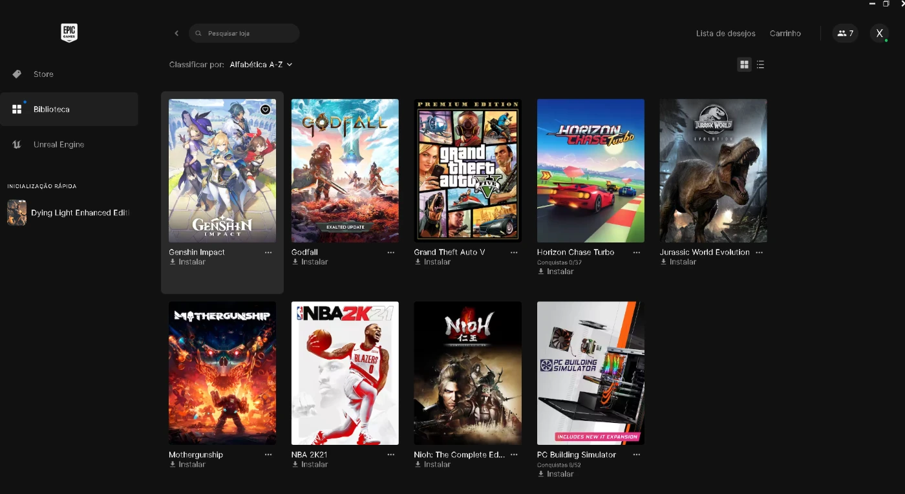Click Horizon Chase Turbo Conquistas 0/37 text
Viewport: 905px width, 494px height.
[x=560, y=263]
